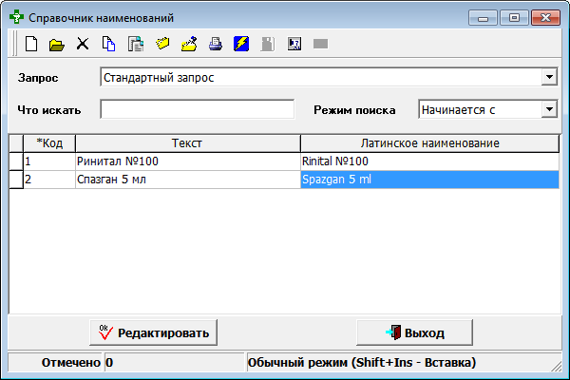Screen dimensions: 570x380
Task: Click the yellow dotted tag icon
Action: 162,44
